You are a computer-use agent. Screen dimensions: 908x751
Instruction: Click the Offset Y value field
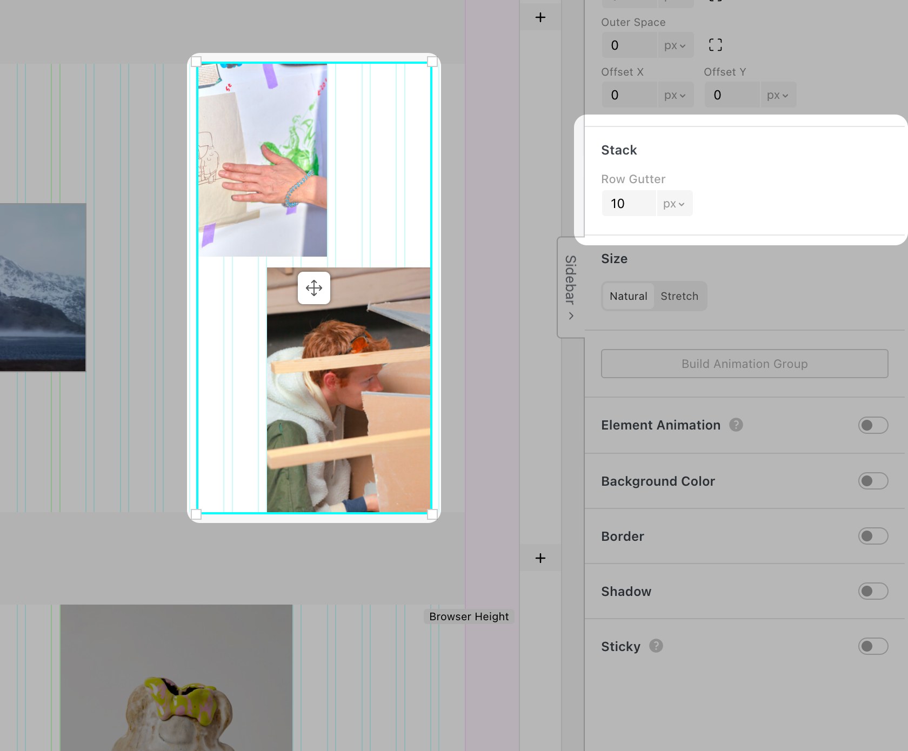[x=732, y=95]
